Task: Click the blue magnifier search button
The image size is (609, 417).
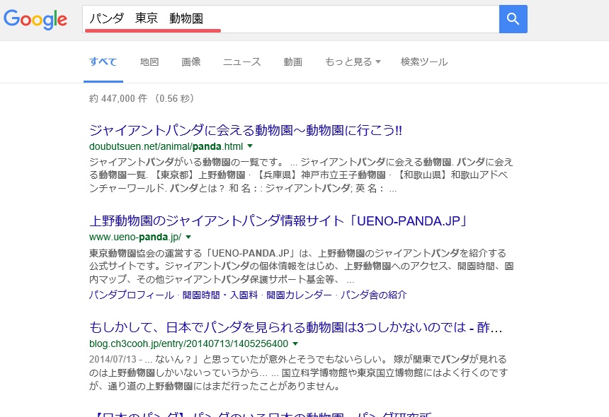Action: [513, 19]
